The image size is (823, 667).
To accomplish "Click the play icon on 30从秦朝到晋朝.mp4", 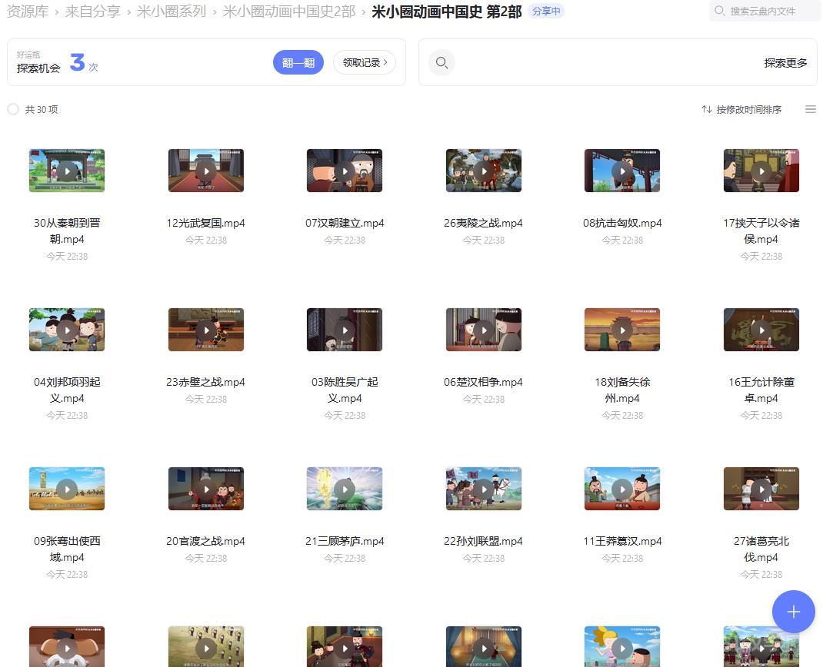I will (67, 171).
